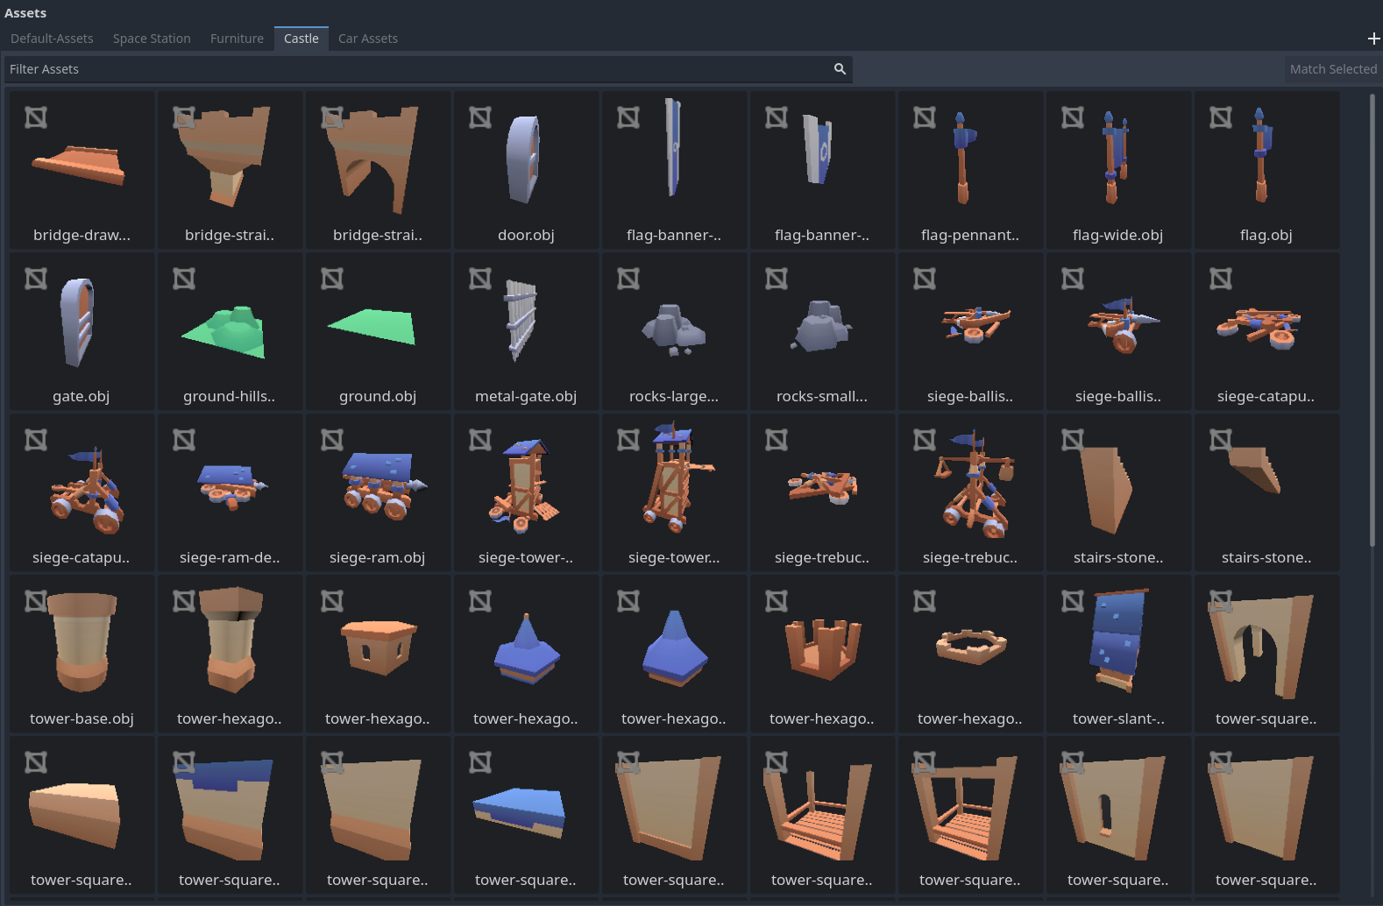Viewport: 1383px width, 906px height.
Task: Select the siege-ram.obj asset
Action: pos(378,492)
